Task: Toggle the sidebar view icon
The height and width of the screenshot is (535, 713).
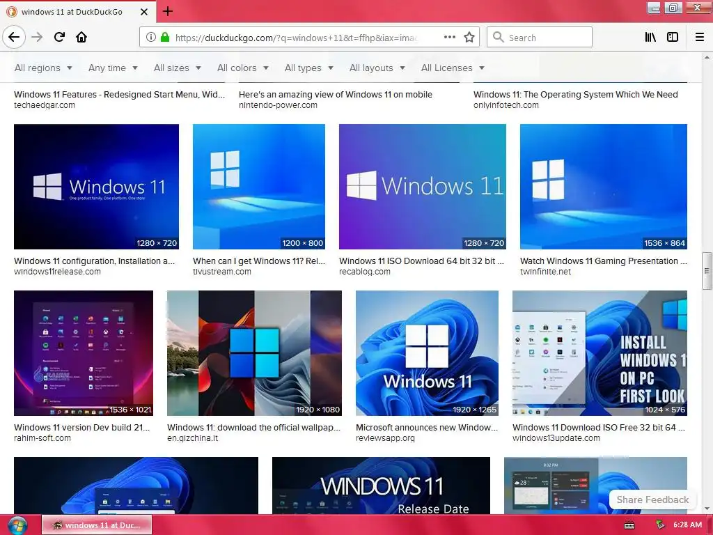Action: pyautogui.click(x=673, y=38)
